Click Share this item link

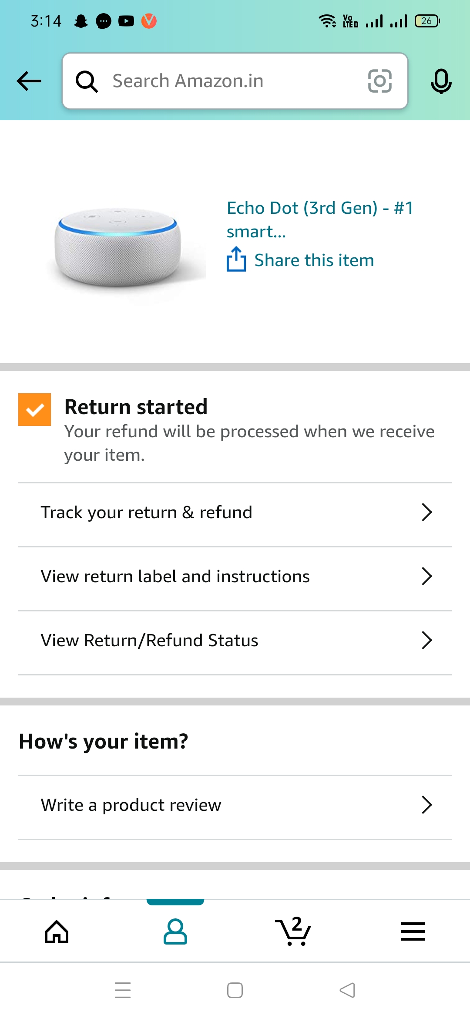point(314,260)
